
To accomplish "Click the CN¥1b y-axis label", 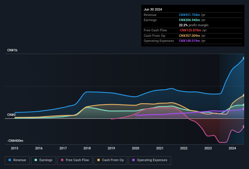I will 12,50.
